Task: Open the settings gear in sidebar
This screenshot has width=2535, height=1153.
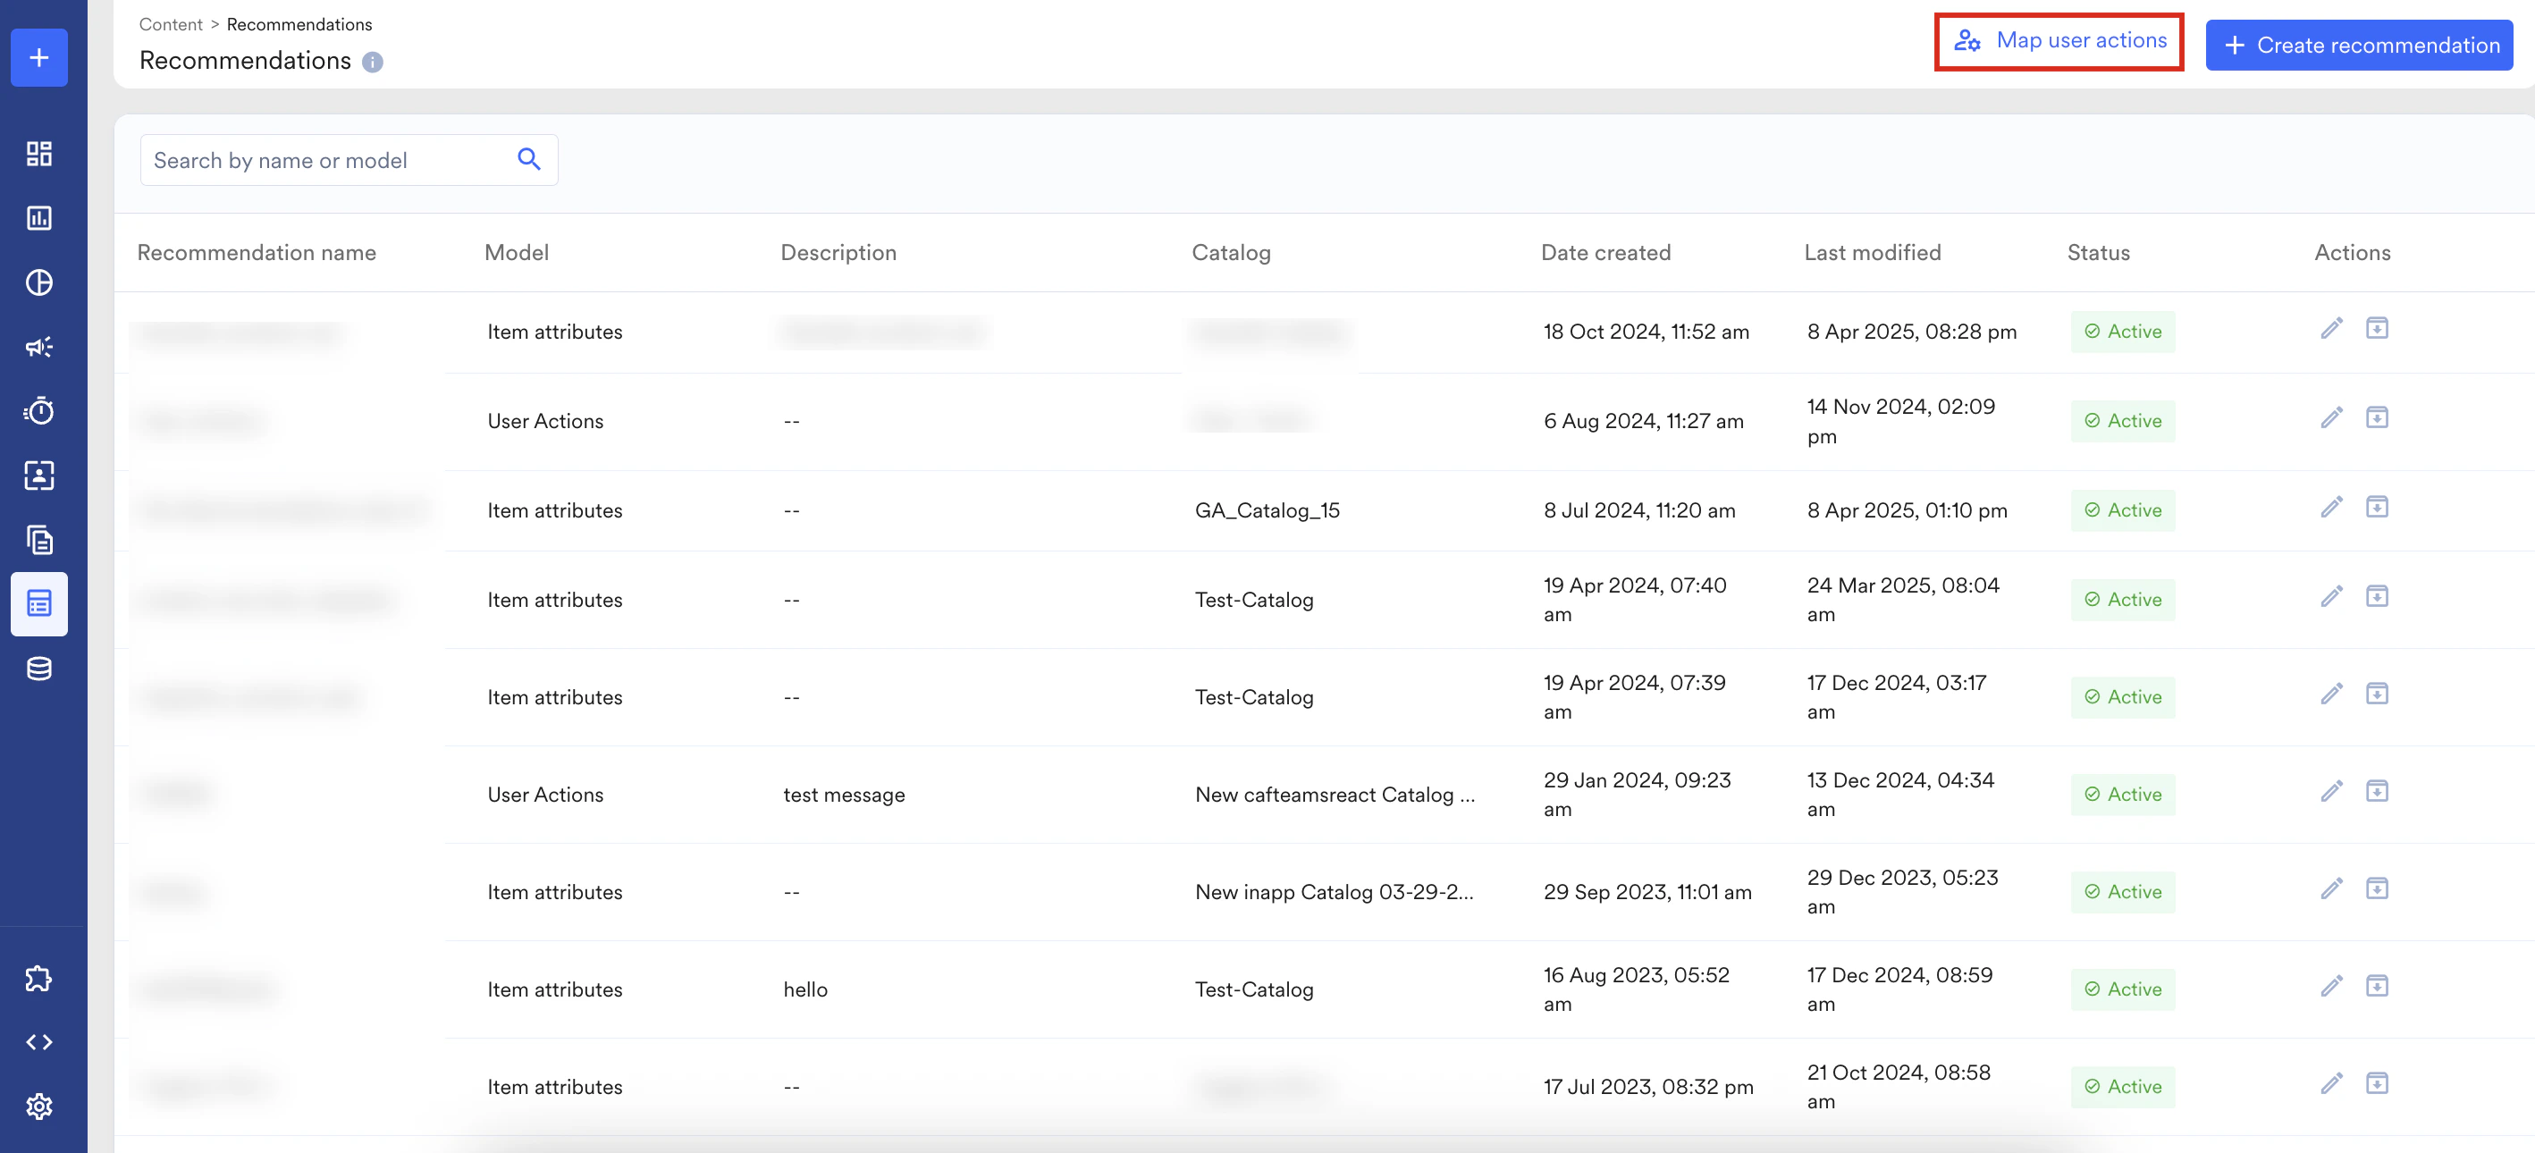Action: 39,1106
